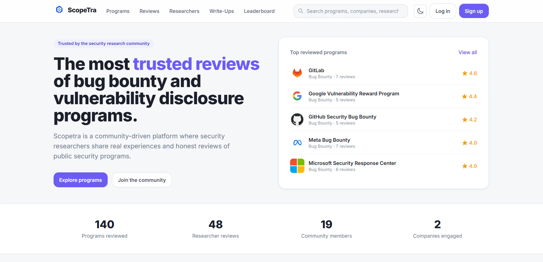The height and width of the screenshot is (262, 543).
Task: Click the Trusted by the security research community badge
Action: click(104, 44)
